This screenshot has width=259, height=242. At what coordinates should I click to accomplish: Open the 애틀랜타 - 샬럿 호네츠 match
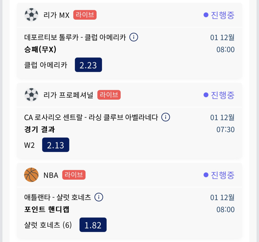[57, 198]
